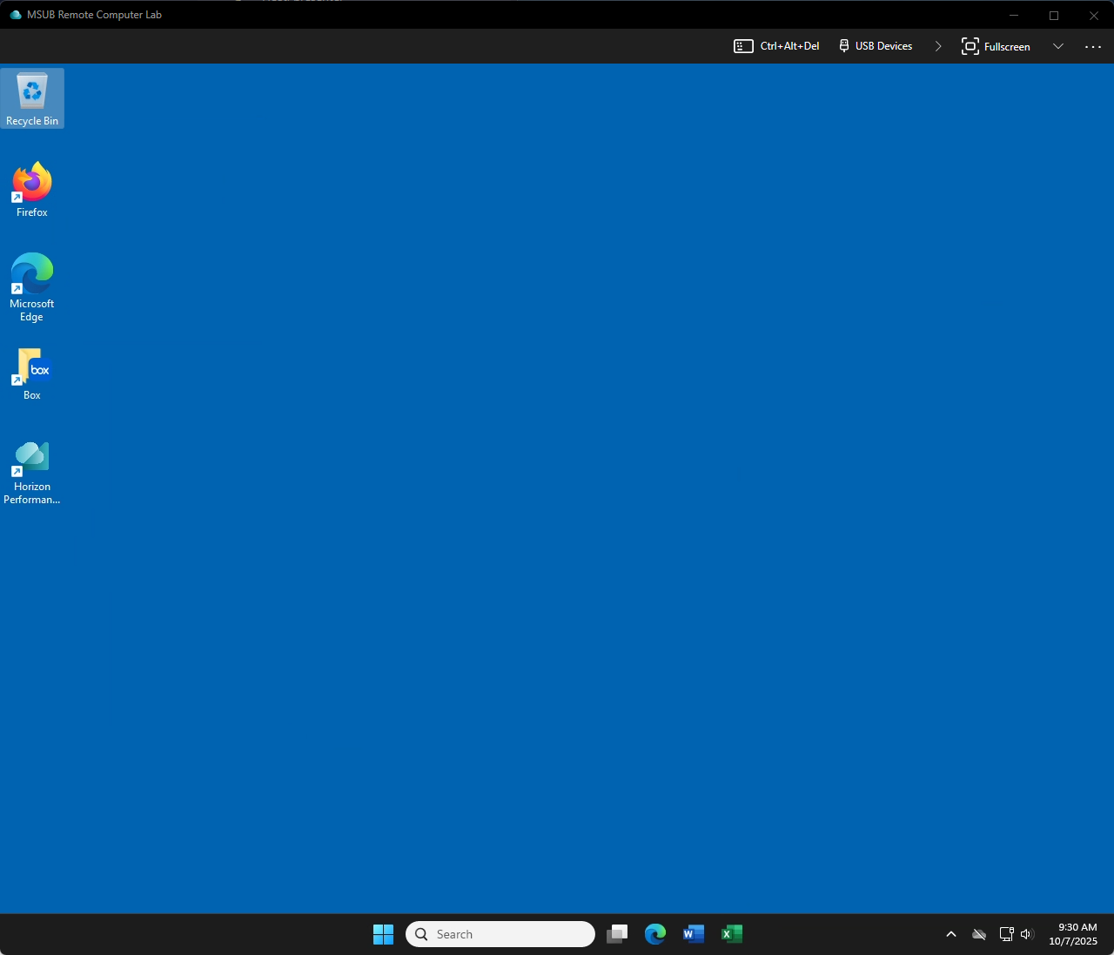Select the Horizon Performance Tracker shortcut

[32, 469]
